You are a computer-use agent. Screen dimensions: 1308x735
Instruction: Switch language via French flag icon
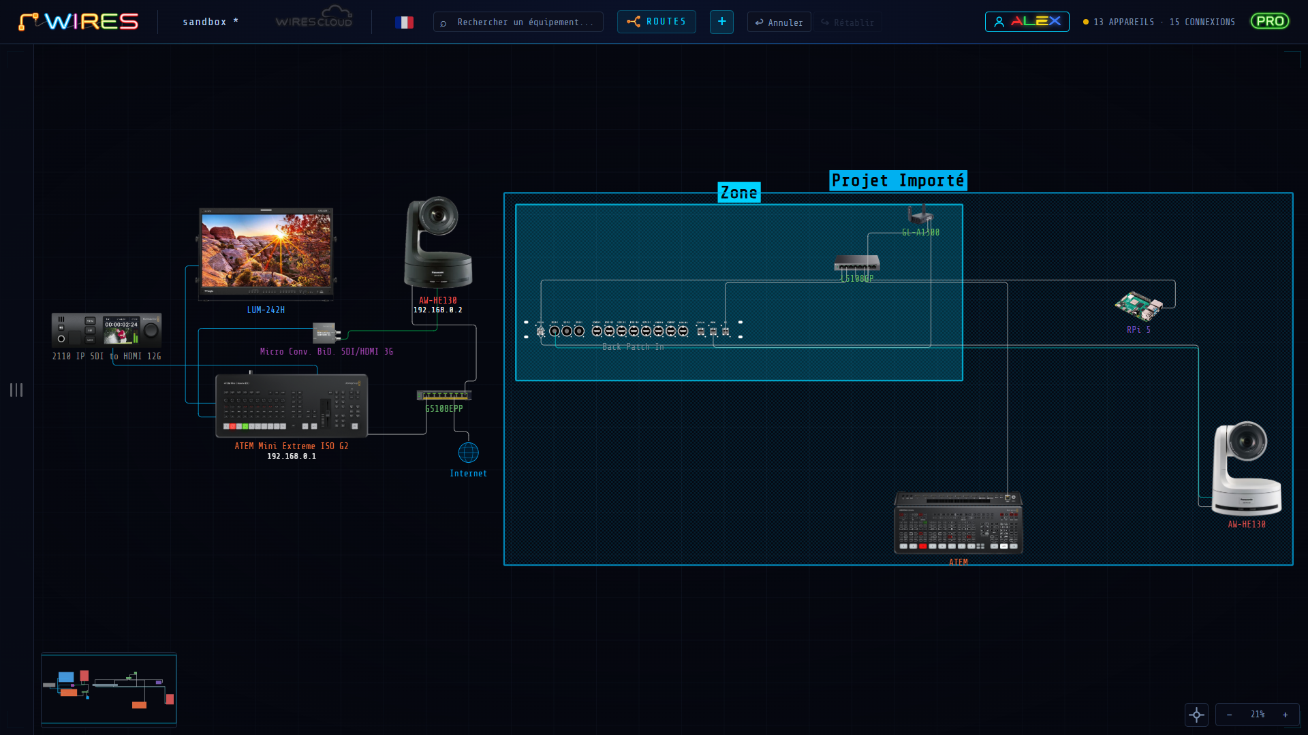[x=404, y=22]
